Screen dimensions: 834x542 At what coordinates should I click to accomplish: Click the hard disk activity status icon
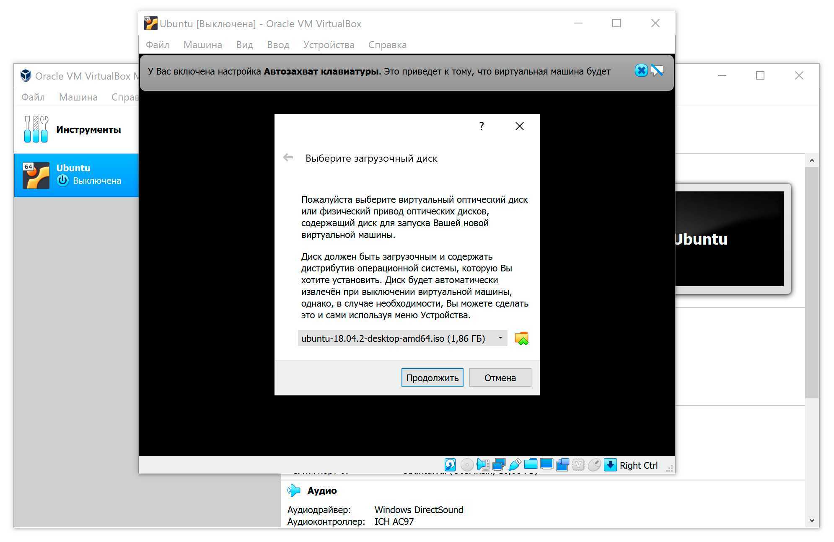pyautogui.click(x=450, y=465)
